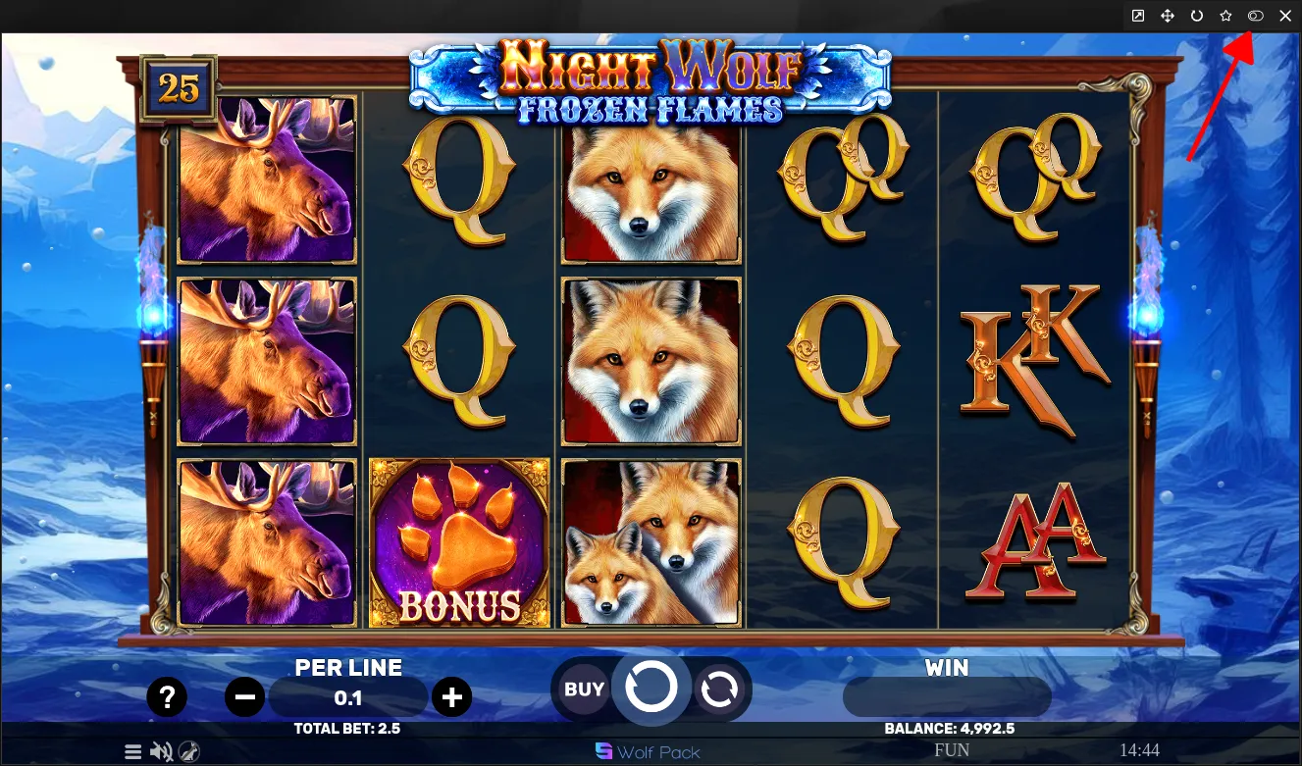Click the BUY bonus button
This screenshot has height=766, width=1302.
(x=584, y=689)
